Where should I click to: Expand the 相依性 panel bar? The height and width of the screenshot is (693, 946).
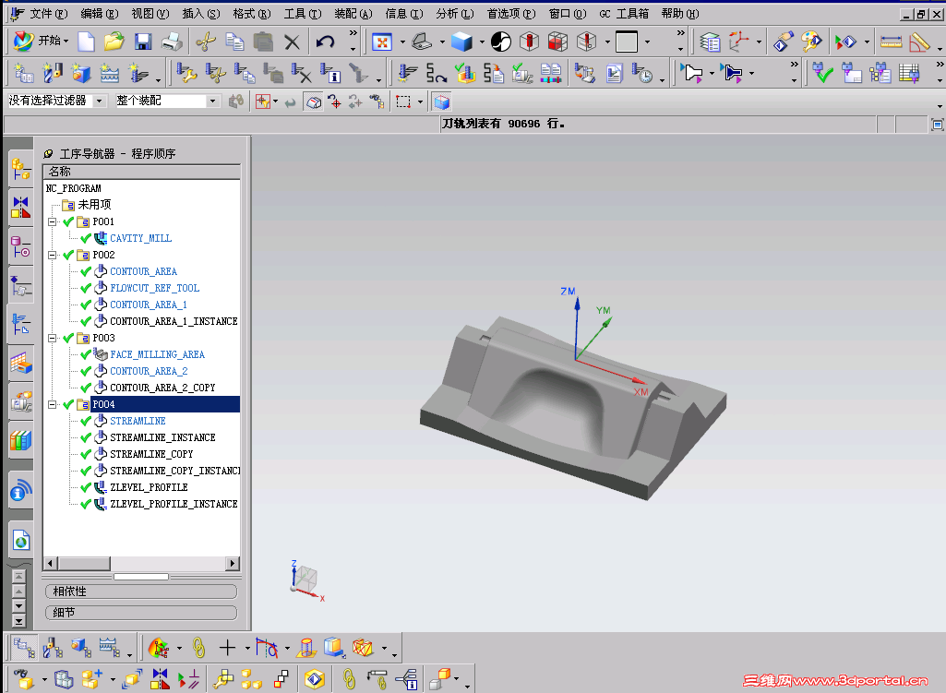point(141,591)
